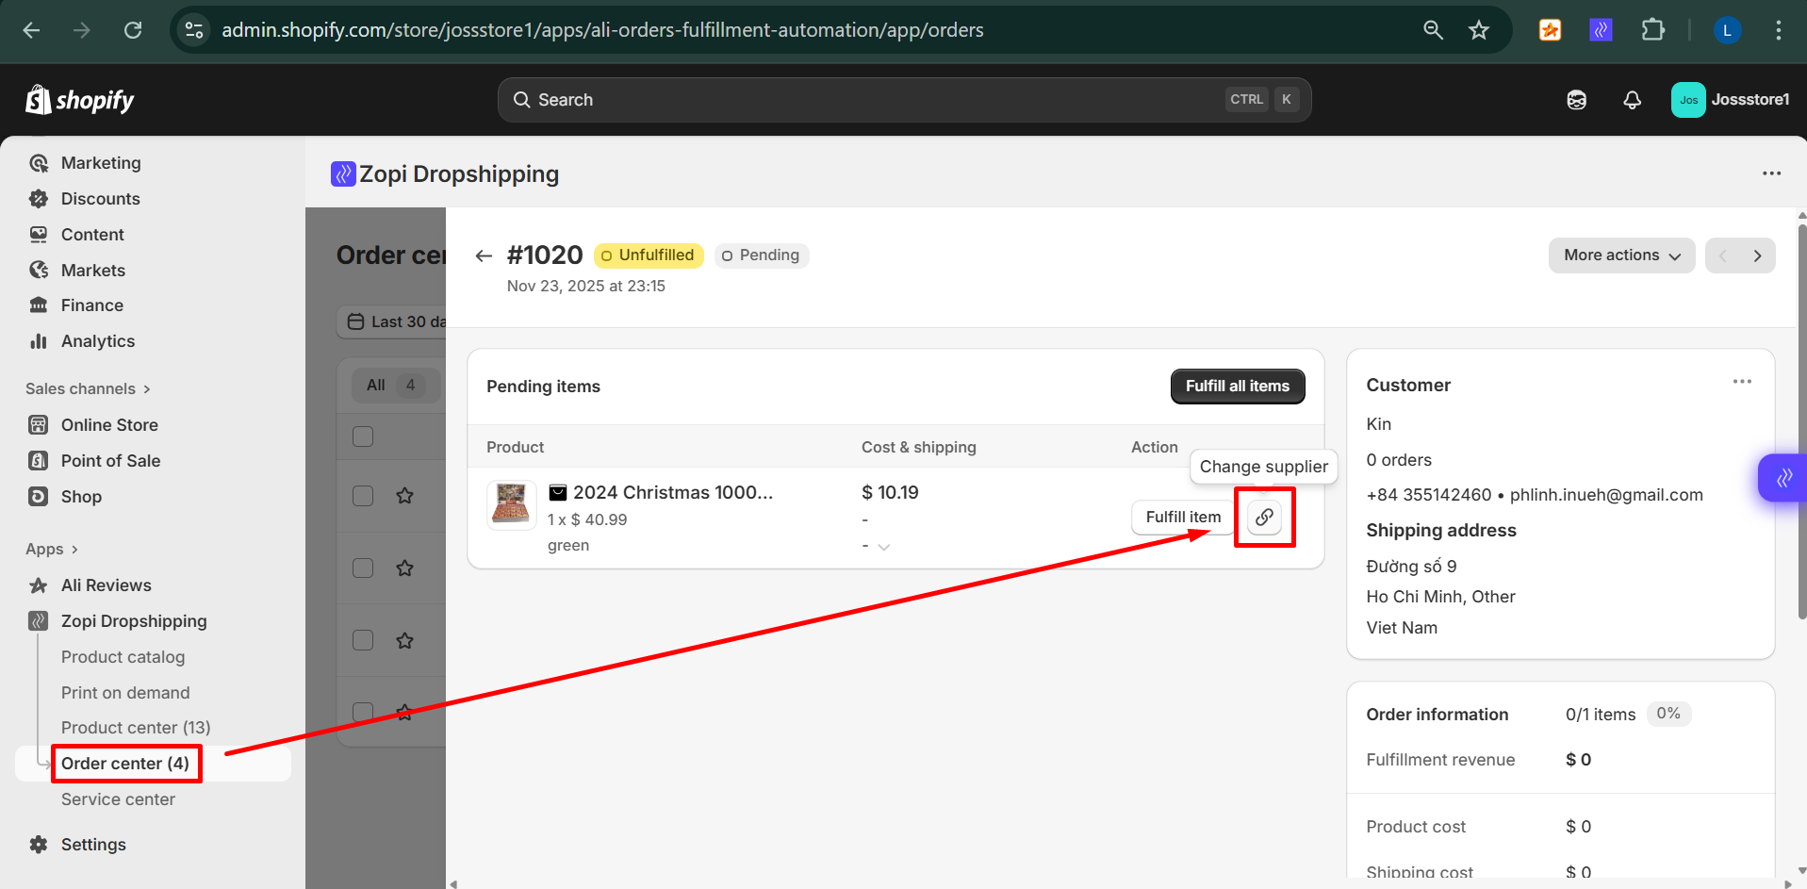Expand the shipping options chevron
Screen dimensions: 1807x889
pos(883,547)
